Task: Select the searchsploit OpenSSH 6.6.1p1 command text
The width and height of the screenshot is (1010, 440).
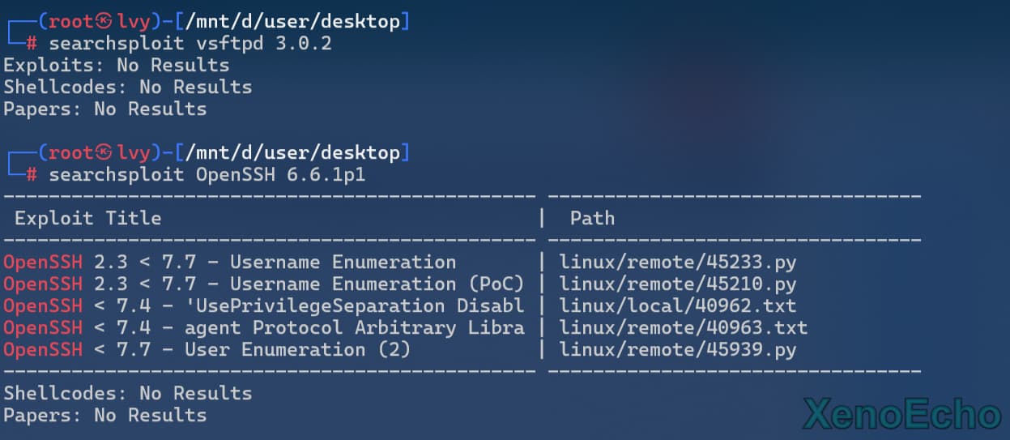Action: 207,175
